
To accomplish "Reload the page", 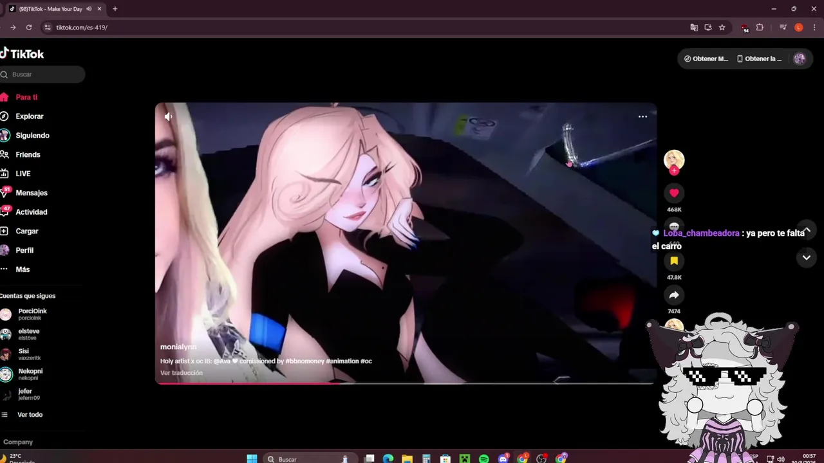I will tap(29, 28).
